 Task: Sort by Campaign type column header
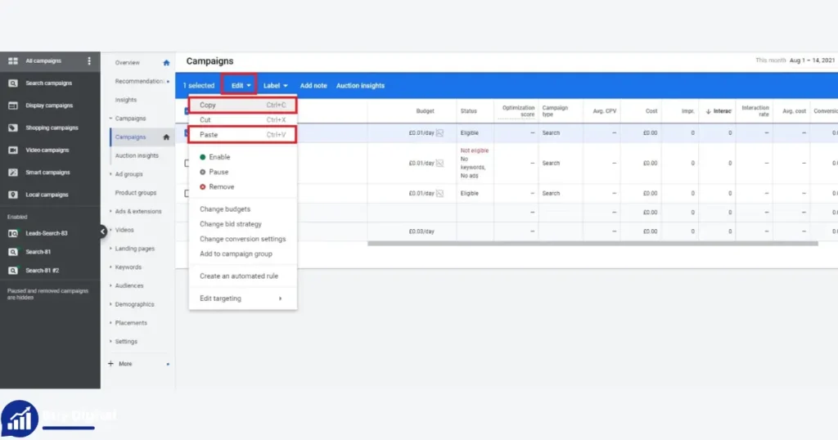tap(556, 111)
